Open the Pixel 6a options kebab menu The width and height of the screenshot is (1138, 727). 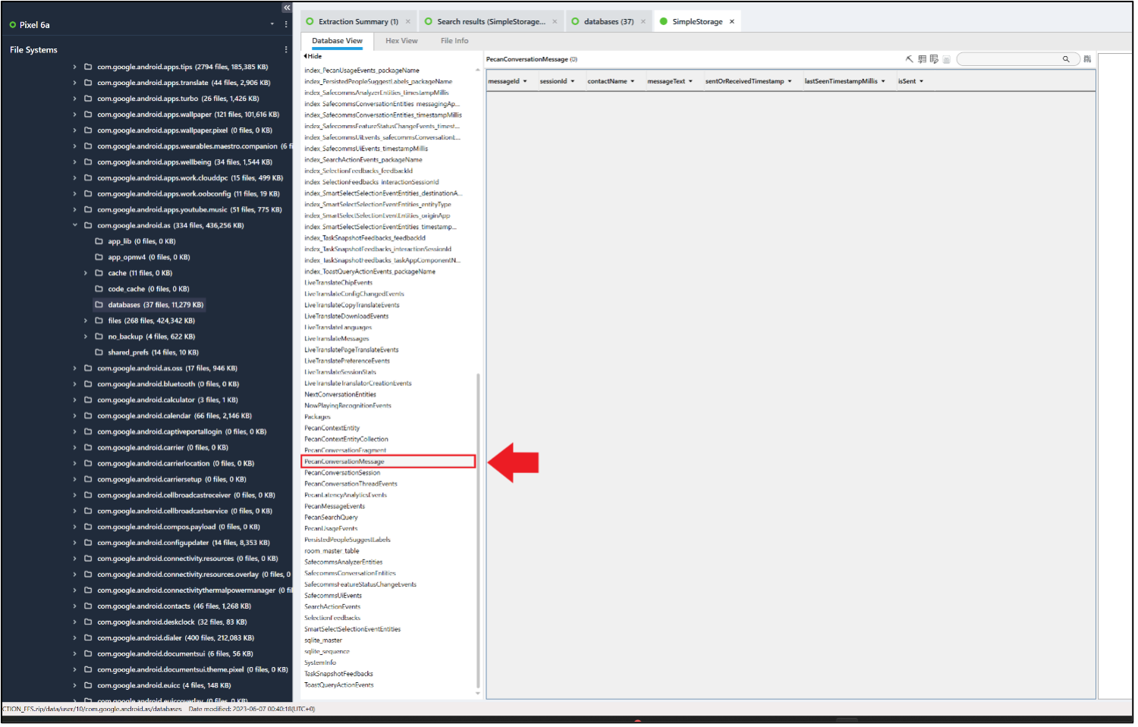coord(286,25)
